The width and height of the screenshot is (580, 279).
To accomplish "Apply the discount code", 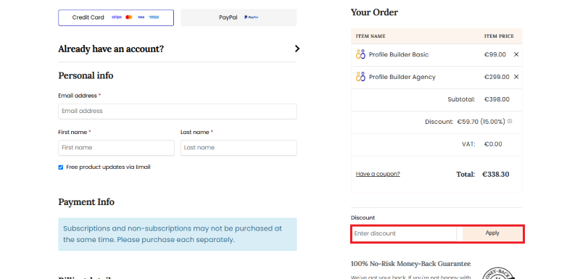I will tap(492, 233).
